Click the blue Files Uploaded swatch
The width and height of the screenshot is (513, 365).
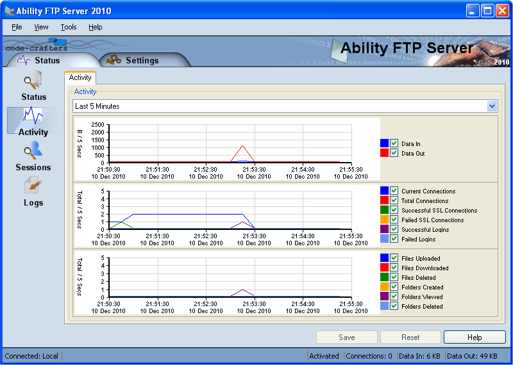[x=384, y=258]
